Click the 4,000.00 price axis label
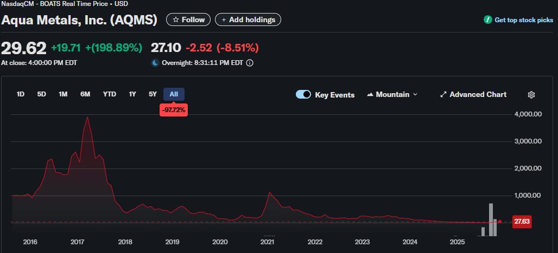This screenshot has width=558, height=253. point(528,114)
